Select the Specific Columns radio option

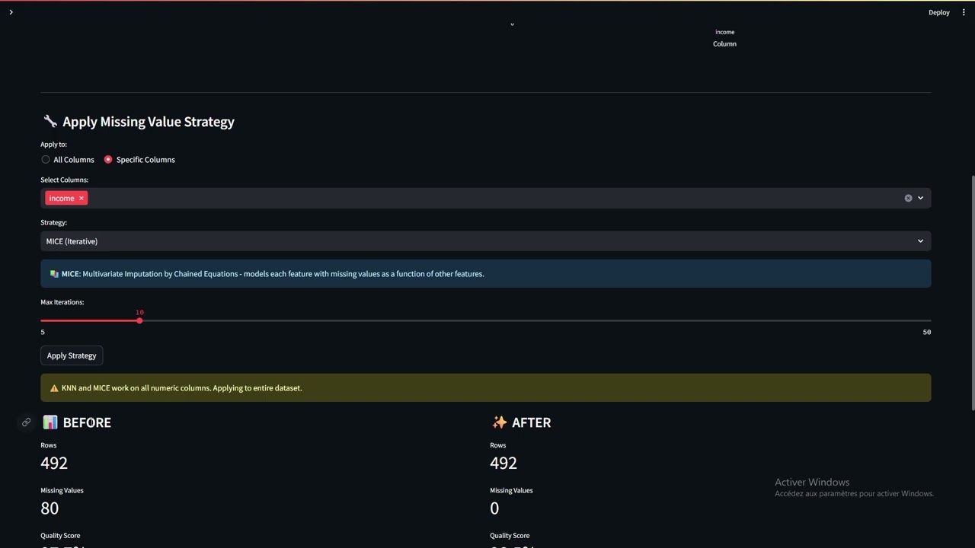(139, 160)
